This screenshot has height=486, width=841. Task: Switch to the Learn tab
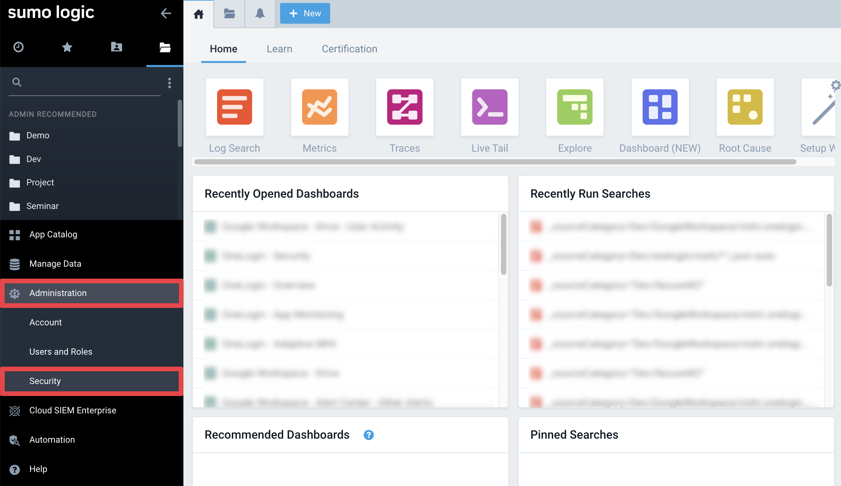coord(279,49)
